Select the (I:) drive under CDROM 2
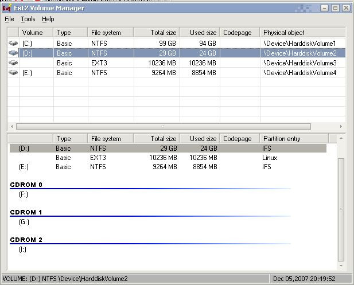The image size is (354, 285). [x=22, y=249]
